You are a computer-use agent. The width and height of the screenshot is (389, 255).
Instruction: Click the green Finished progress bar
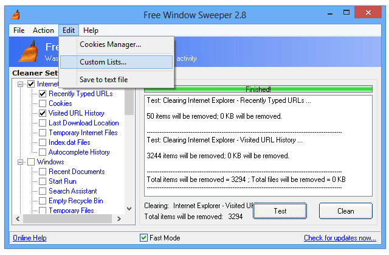258,89
